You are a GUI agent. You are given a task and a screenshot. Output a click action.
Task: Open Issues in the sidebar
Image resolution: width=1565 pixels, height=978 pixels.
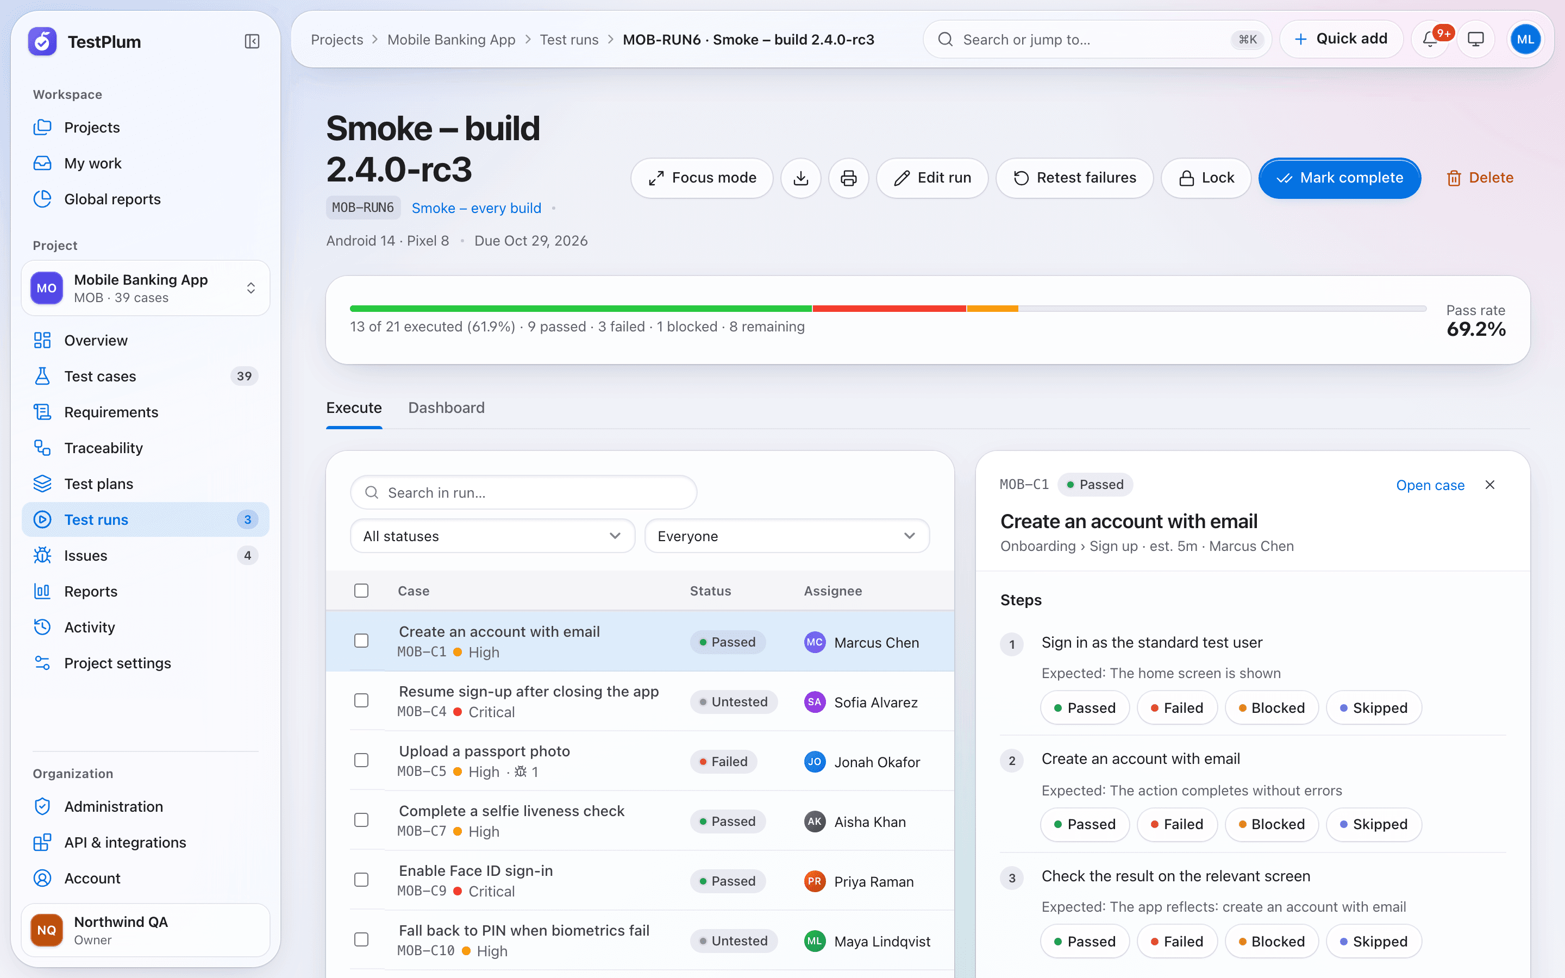point(145,555)
